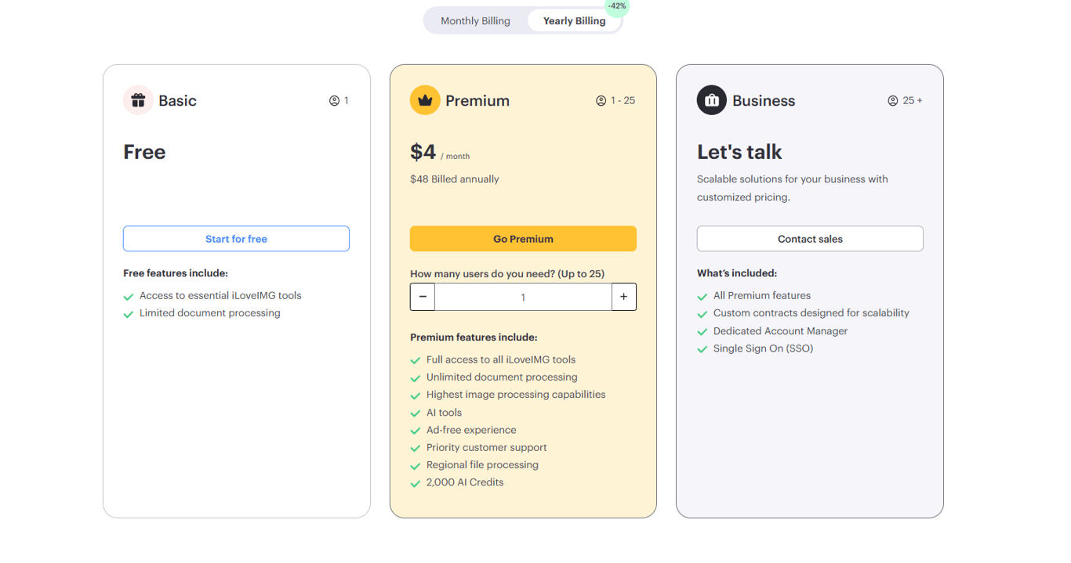Click checkmark next to Regional file processing
The width and height of the screenshot is (1071, 563).
416,466
